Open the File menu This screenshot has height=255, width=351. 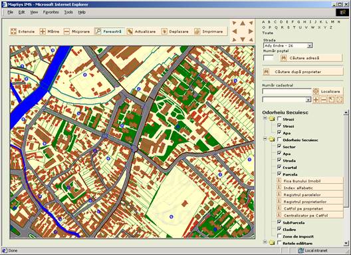click(x=10, y=13)
